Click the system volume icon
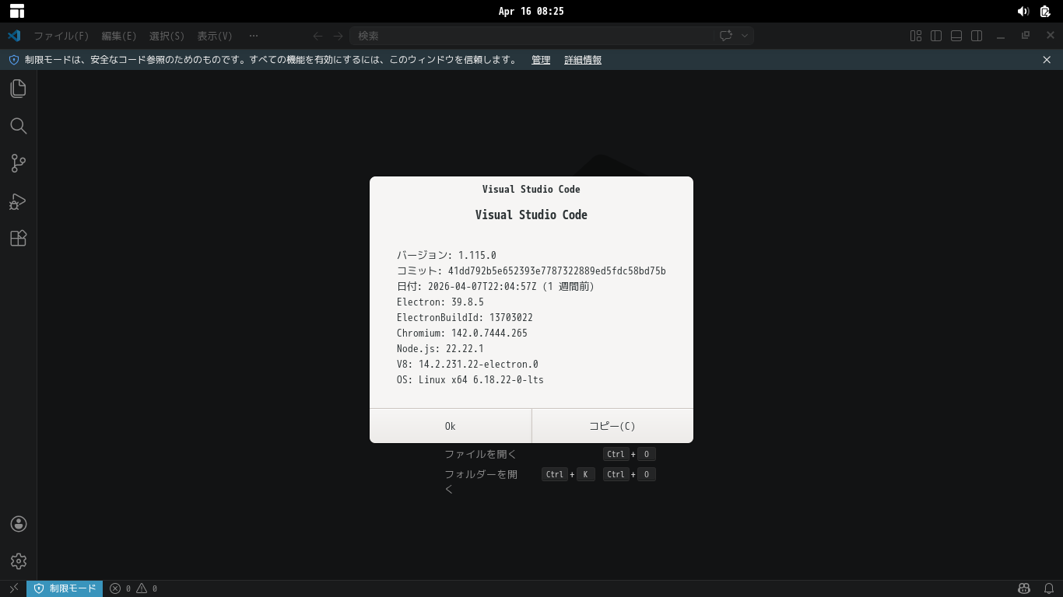Image resolution: width=1063 pixels, height=597 pixels. tap(1023, 12)
